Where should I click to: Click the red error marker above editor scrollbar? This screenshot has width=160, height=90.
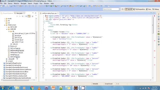(154, 16)
